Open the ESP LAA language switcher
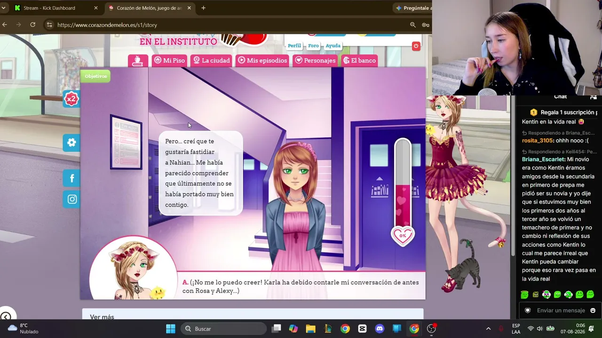 (x=516, y=329)
